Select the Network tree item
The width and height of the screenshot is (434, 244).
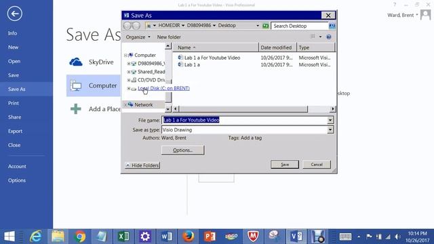[x=143, y=105]
